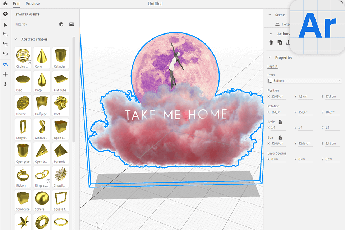Add the Sphere shape
The height and width of the screenshot is (230, 345).
click(x=42, y=200)
